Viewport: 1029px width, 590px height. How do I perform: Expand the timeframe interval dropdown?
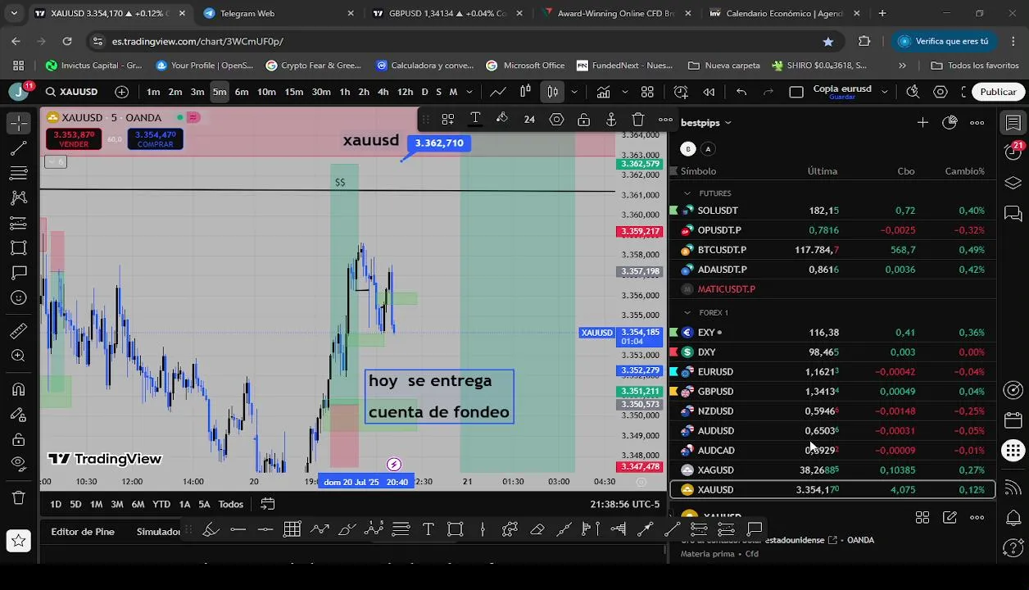pyautogui.click(x=469, y=92)
